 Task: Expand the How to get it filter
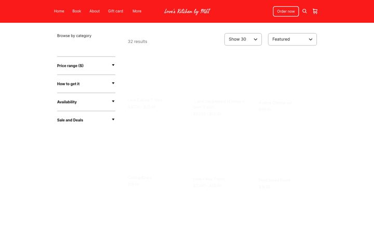coord(86,84)
